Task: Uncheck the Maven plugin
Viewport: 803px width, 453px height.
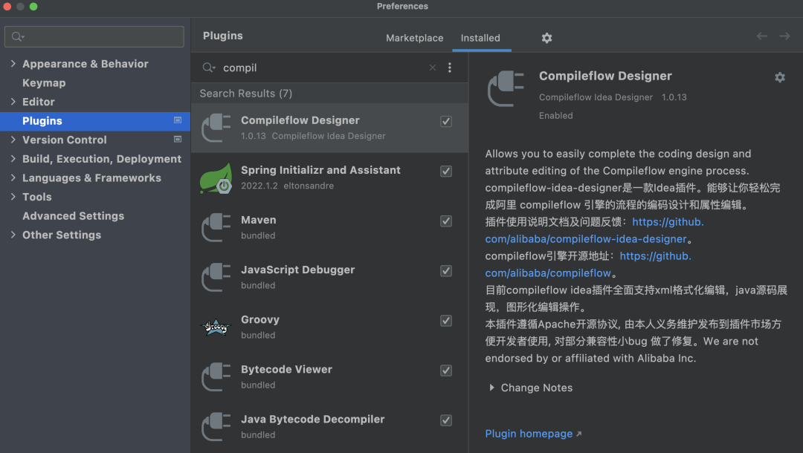Action: (446, 221)
